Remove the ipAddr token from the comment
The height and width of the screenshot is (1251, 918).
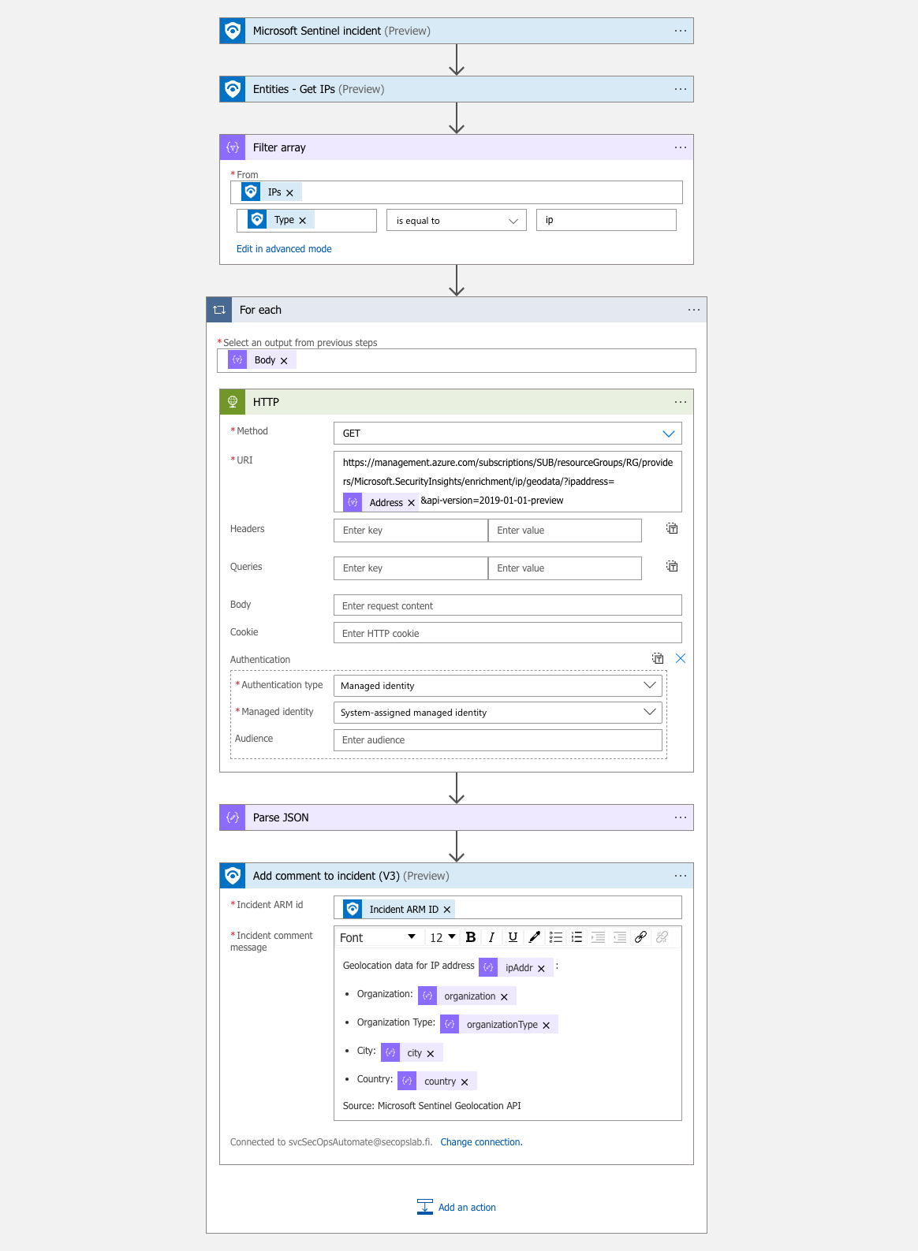pos(541,969)
